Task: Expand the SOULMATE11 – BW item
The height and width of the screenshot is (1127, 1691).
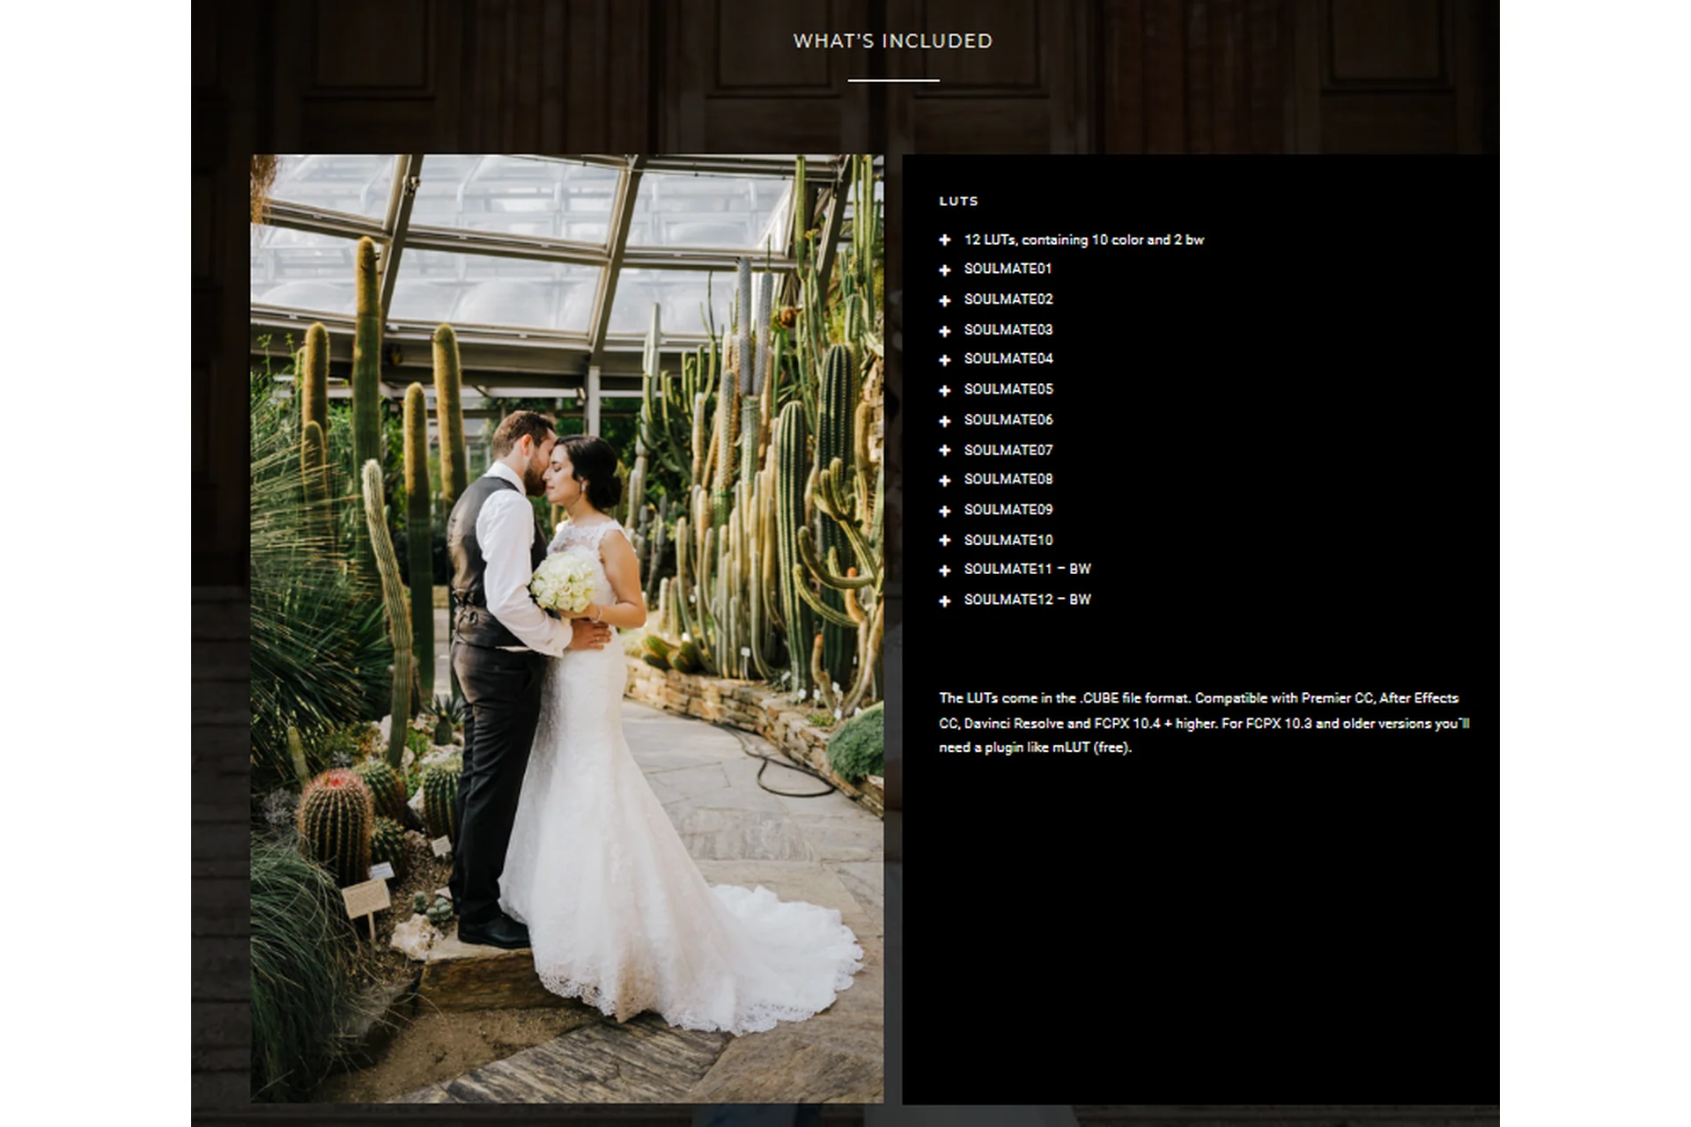Action: click(x=944, y=571)
